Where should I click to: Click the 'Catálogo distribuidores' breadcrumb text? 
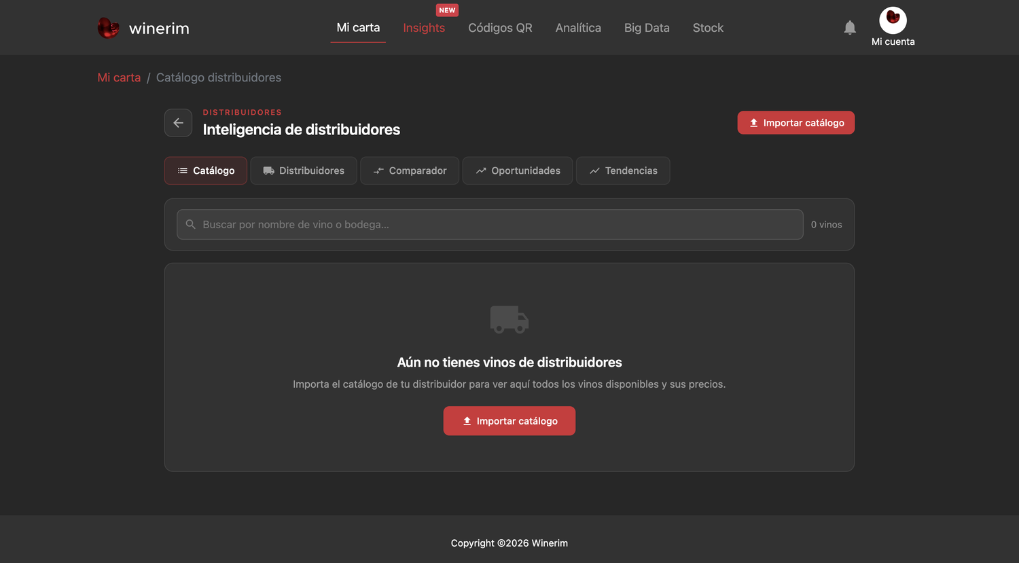point(219,77)
